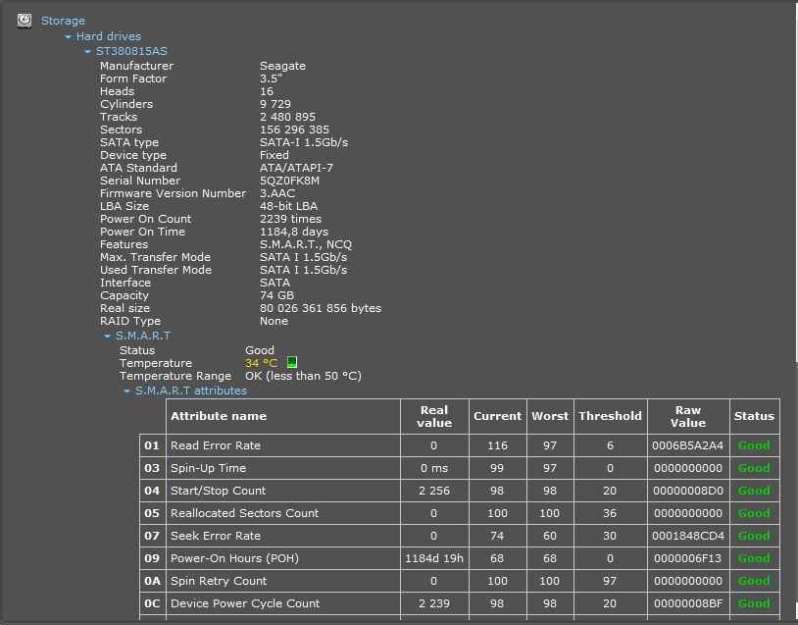Click raw value 00000008D0
The image size is (798, 625).
click(687, 491)
